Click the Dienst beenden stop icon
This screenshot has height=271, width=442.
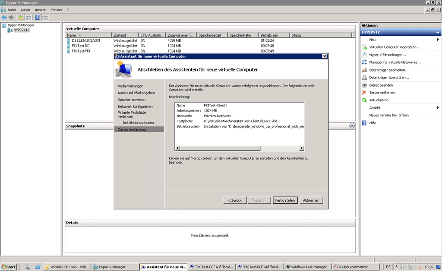click(x=364, y=85)
